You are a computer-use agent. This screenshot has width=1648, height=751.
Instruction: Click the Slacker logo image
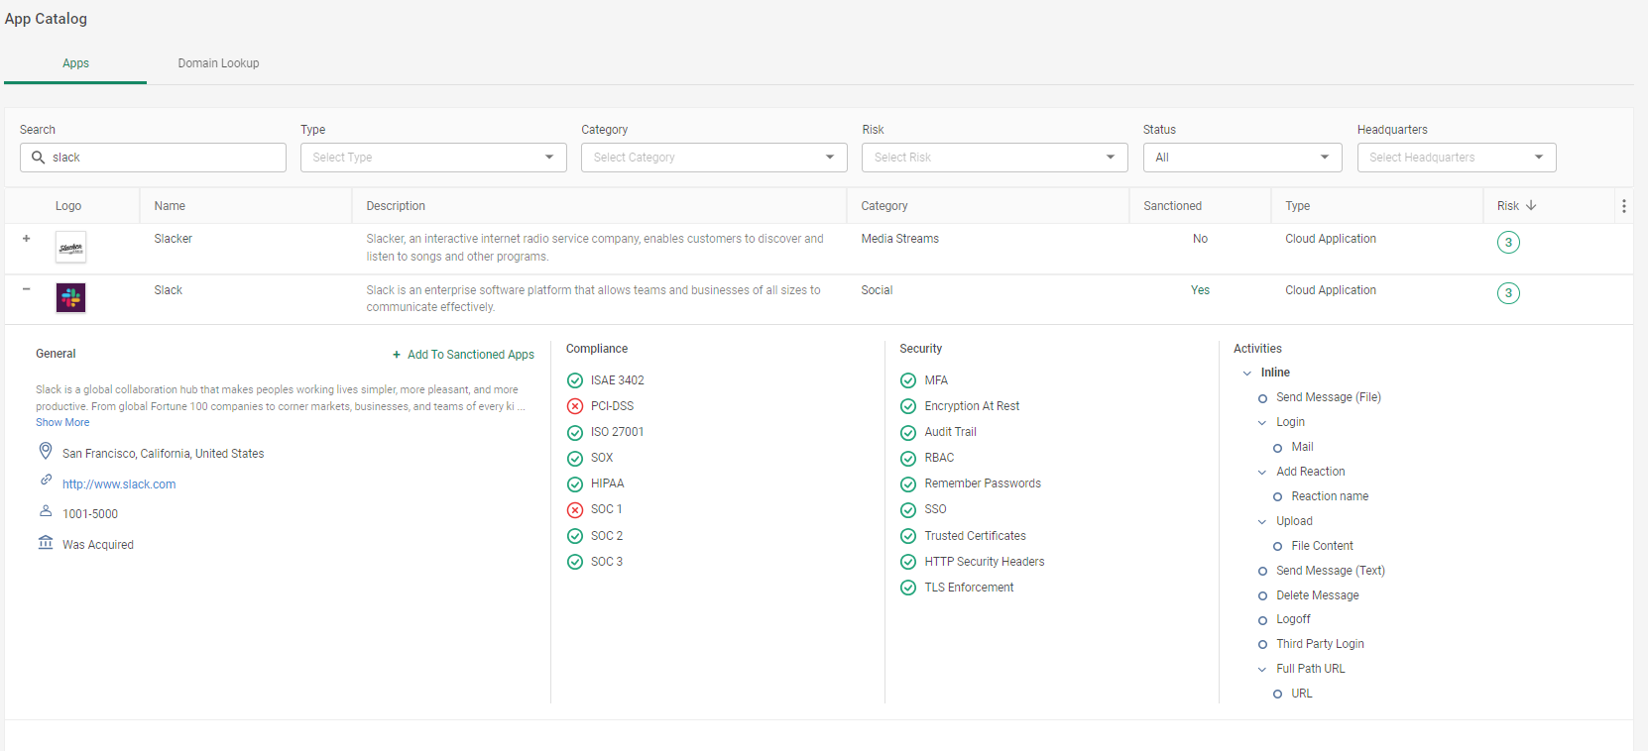[70, 247]
